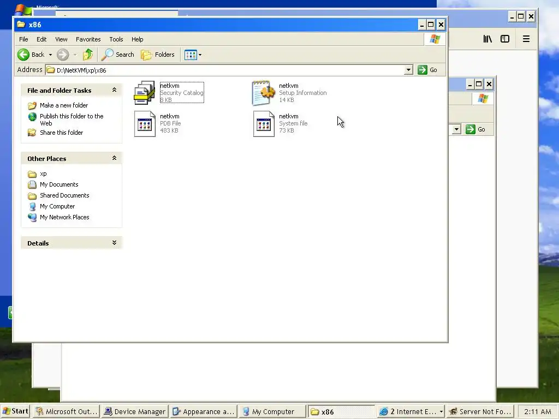The image size is (559, 419).
Task: Switch to My Computer taskbar button
Action: pyautogui.click(x=272, y=411)
